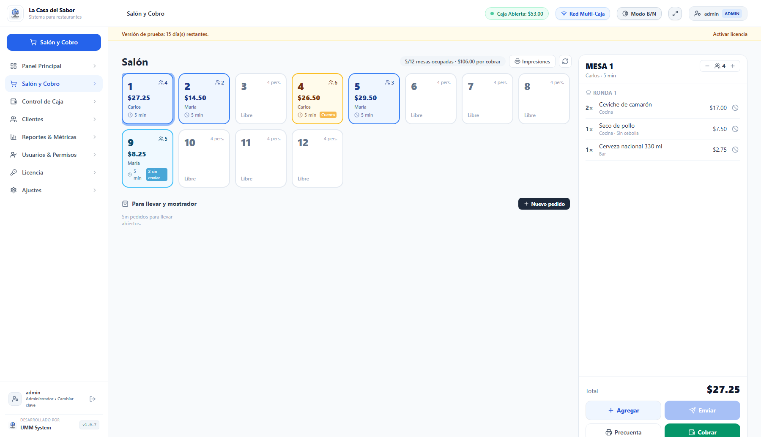Toggle fullscreen expand icon in header
761x437 pixels.
click(x=675, y=14)
